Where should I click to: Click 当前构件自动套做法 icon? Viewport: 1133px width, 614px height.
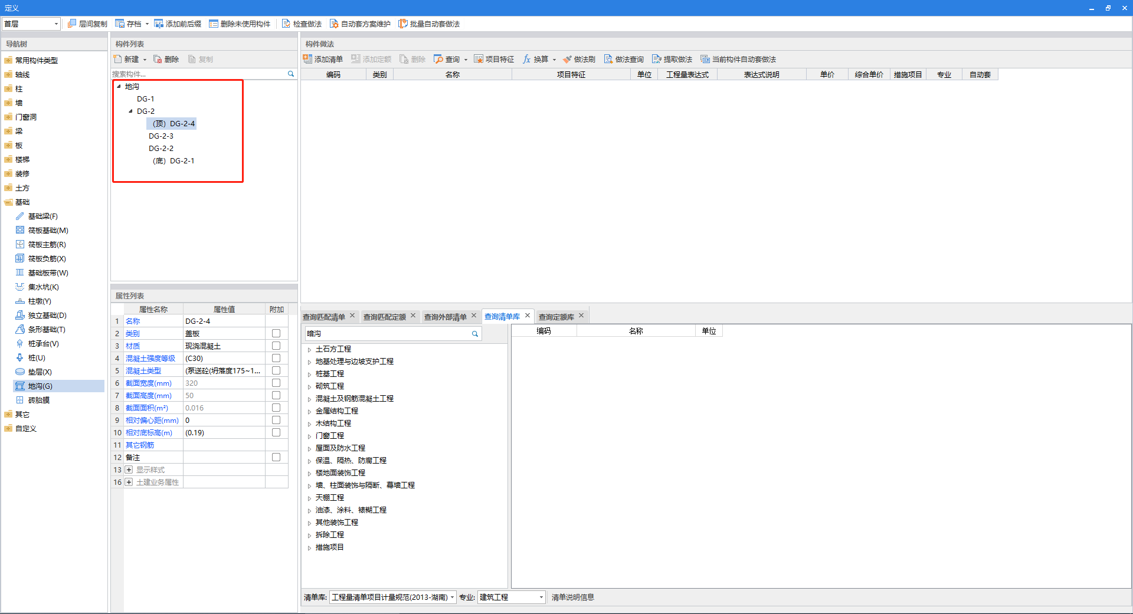pos(705,59)
